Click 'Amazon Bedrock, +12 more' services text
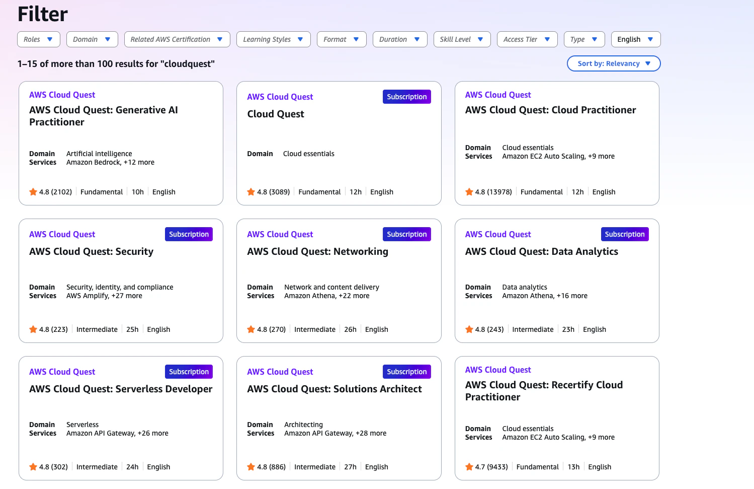The width and height of the screenshot is (754, 489). coord(110,162)
